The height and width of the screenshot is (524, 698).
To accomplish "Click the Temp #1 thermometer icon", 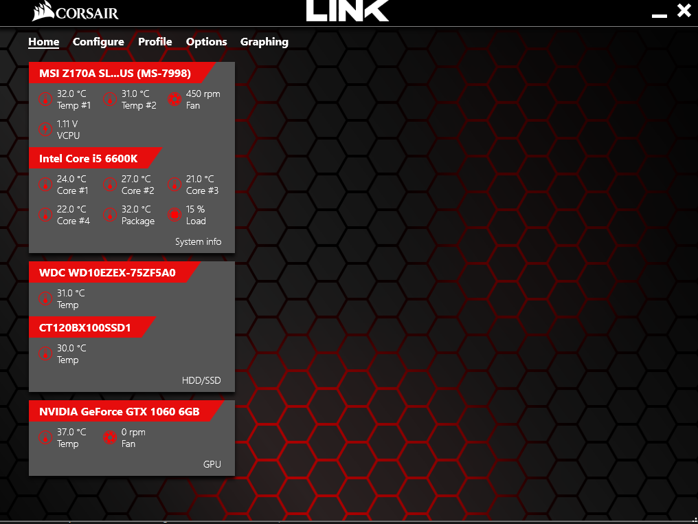I will click(x=45, y=99).
